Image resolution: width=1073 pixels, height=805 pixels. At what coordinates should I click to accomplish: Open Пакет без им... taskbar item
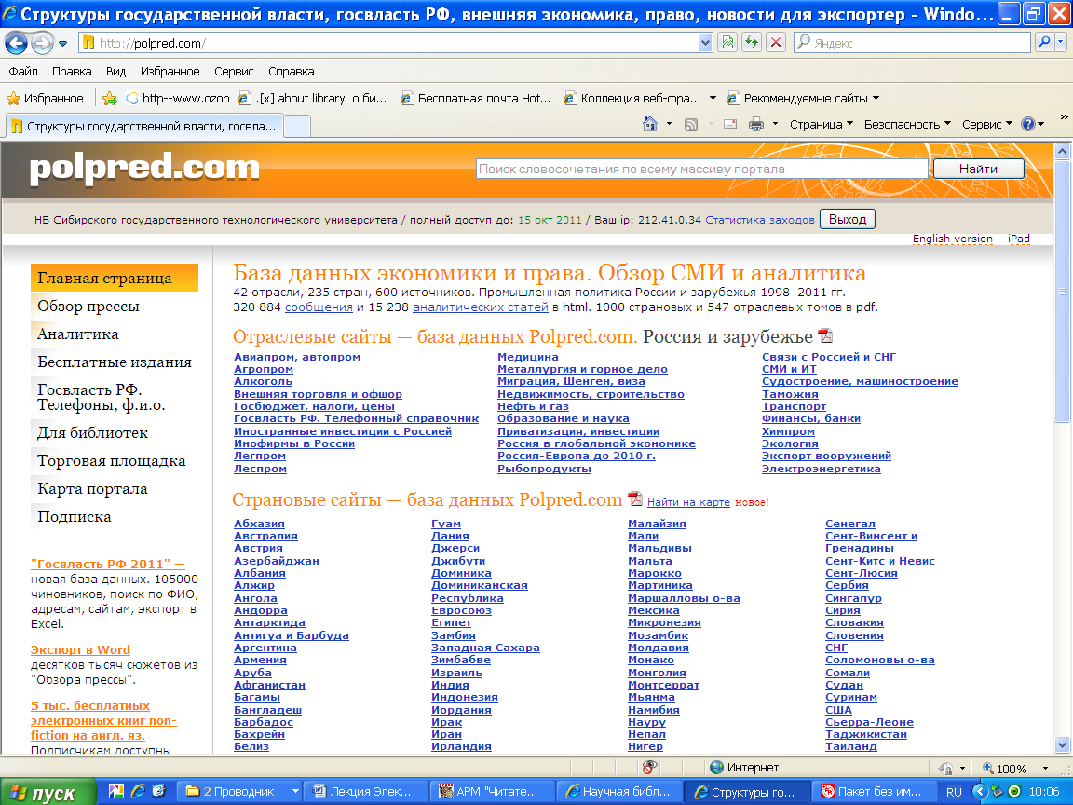[x=873, y=792]
